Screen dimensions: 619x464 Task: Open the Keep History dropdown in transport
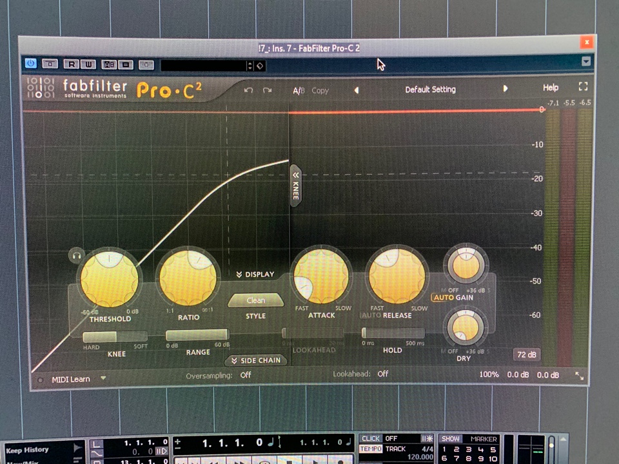[78, 447]
